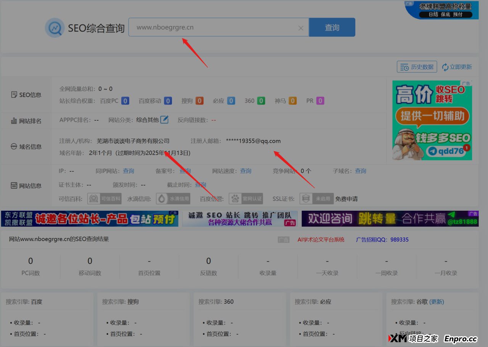Click the blue 查询 search button
The image size is (488, 347).
(x=332, y=27)
